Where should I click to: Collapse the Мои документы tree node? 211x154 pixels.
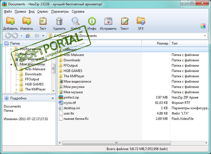tap(11, 64)
